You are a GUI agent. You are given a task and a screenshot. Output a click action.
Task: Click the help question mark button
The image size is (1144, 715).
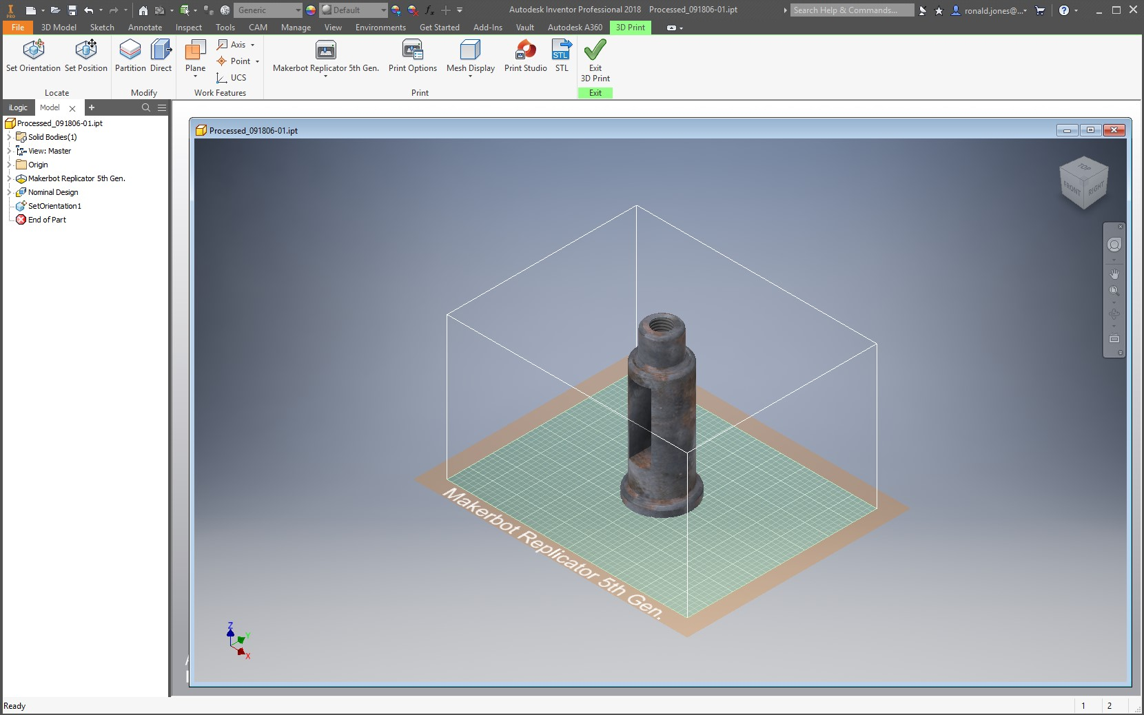pyautogui.click(x=1064, y=10)
